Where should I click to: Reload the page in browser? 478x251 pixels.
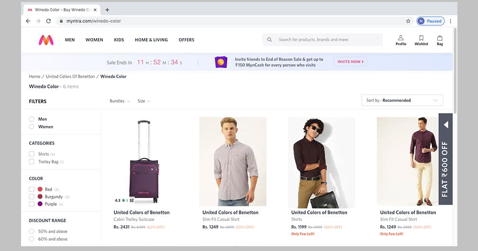[x=48, y=21]
